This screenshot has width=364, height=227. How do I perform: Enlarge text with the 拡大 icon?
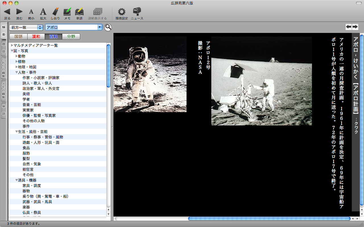click(43, 12)
